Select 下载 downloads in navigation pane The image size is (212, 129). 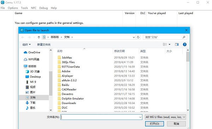(30, 103)
